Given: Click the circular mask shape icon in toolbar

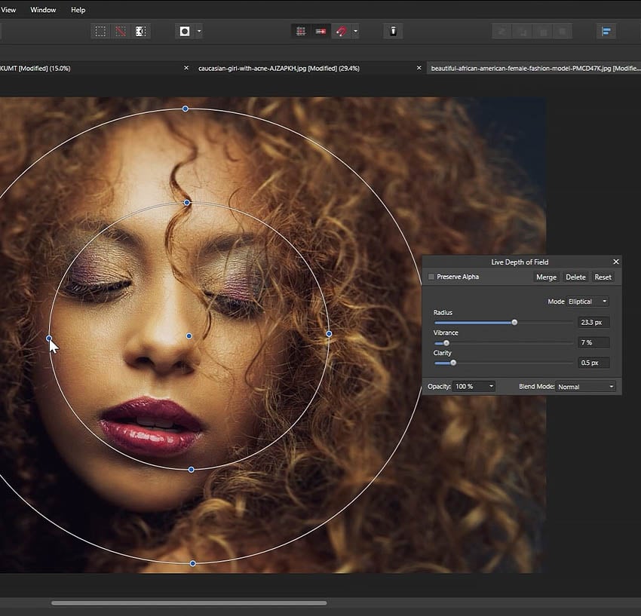Looking at the screenshot, I should coord(183,31).
